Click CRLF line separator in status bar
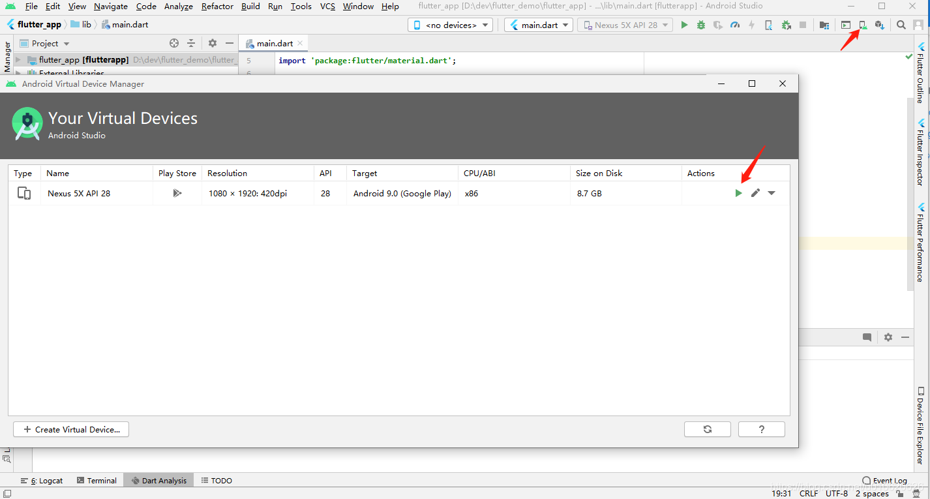Screen dimensions: 930x499 pos(809,494)
